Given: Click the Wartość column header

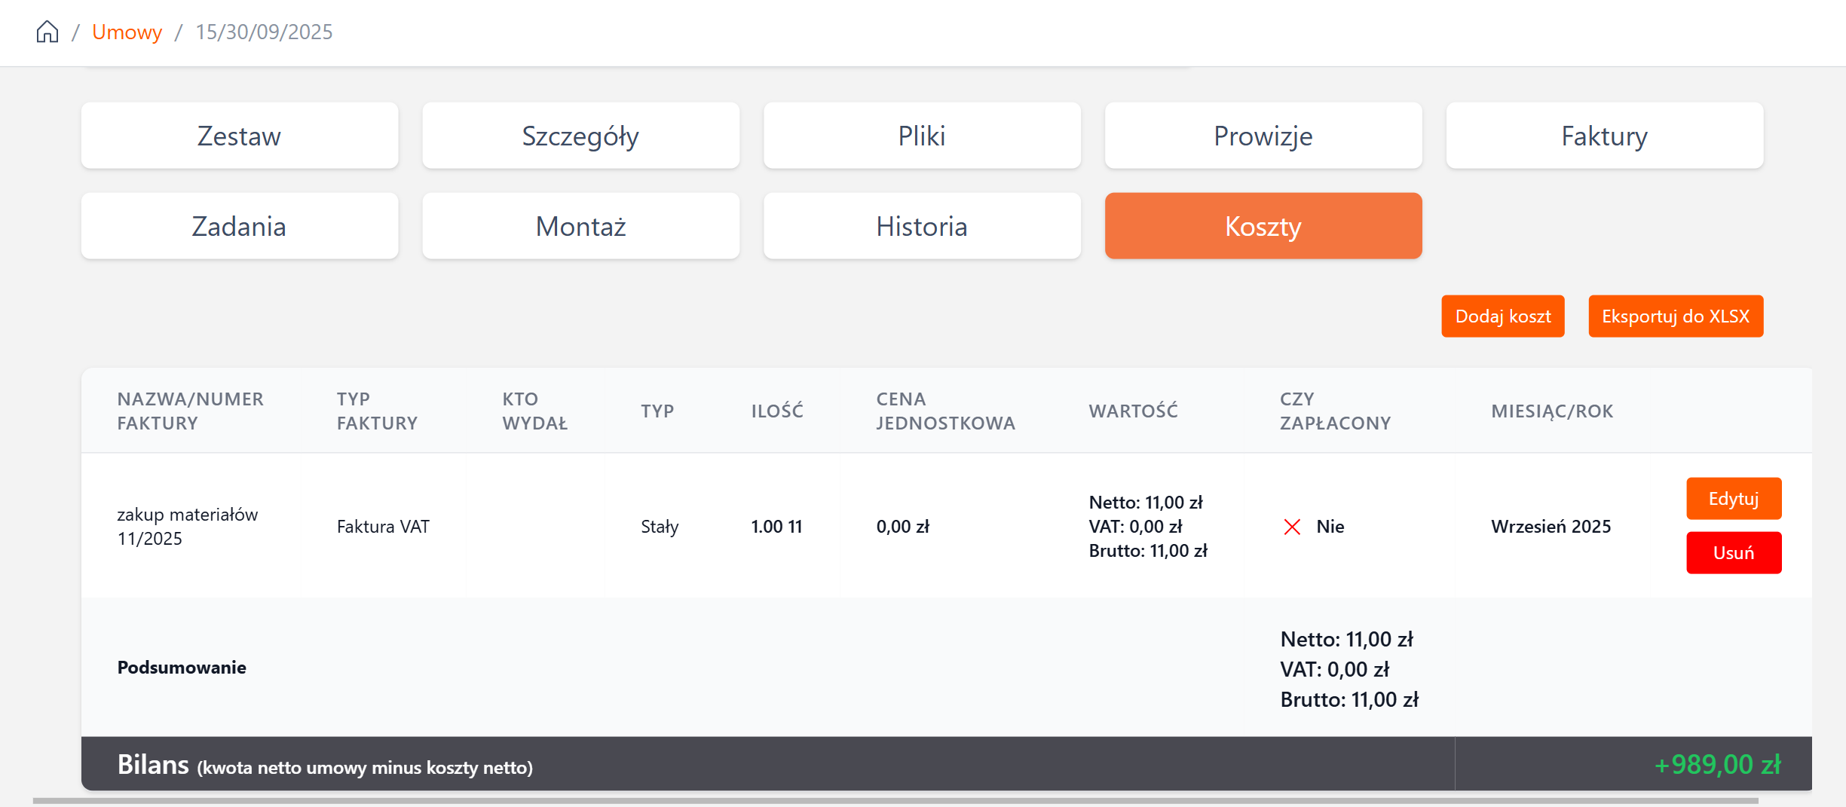Looking at the screenshot, I should 1133,411.
